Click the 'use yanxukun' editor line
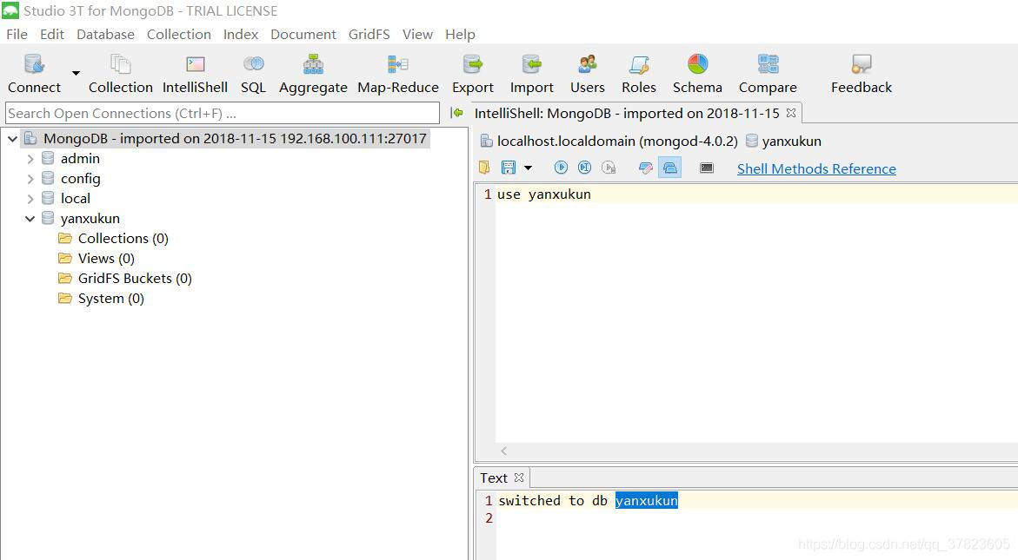 (544, 194)
